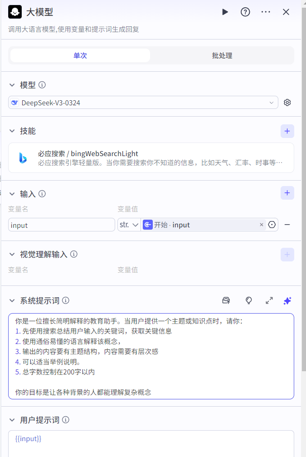The image size is (306, 457).
Task: Show info tooltip beside 系统提示词
Action: [x=66, y=300]
